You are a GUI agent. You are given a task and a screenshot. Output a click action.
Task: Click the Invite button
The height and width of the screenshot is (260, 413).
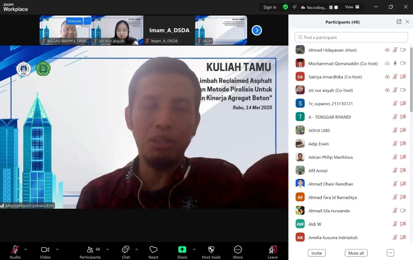[317, 253]
